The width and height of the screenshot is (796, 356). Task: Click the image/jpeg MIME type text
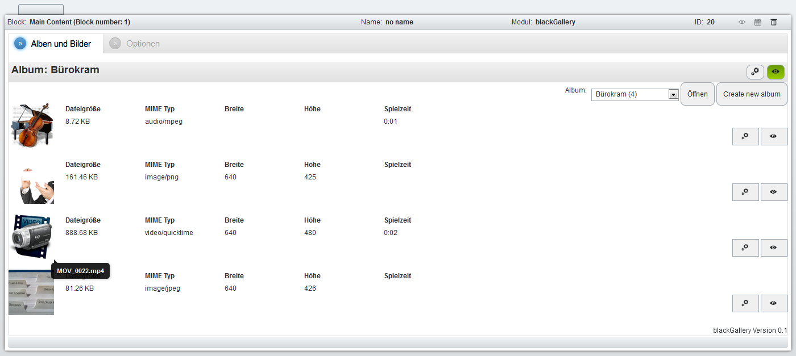(163, 288)
